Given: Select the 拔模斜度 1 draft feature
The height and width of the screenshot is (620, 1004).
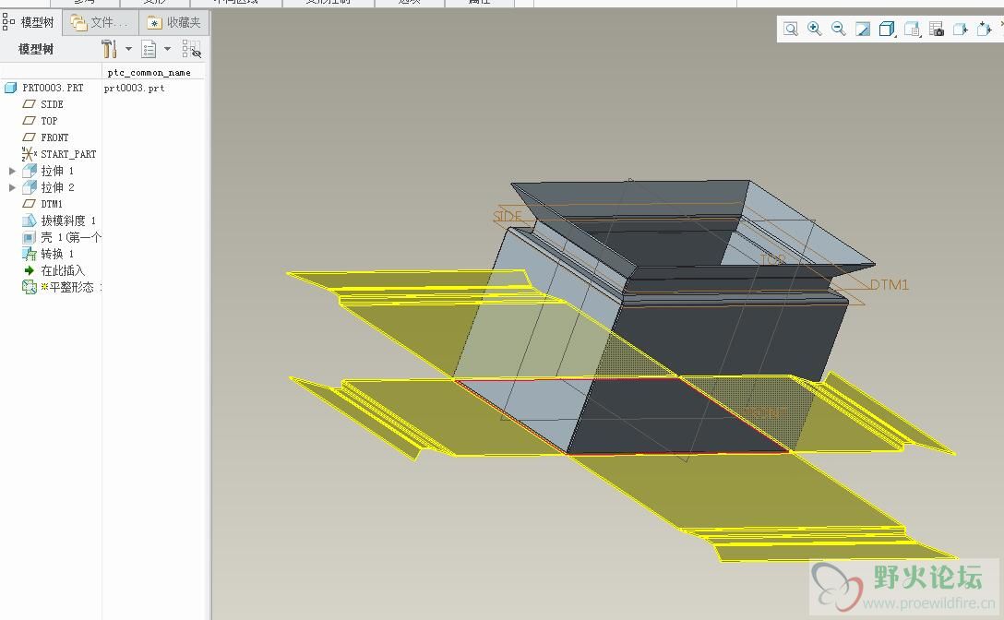Looking at the screenshot, I should (x=68, y=221).
